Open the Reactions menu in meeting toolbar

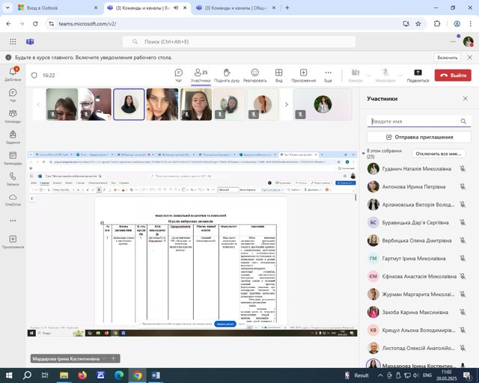254,75
